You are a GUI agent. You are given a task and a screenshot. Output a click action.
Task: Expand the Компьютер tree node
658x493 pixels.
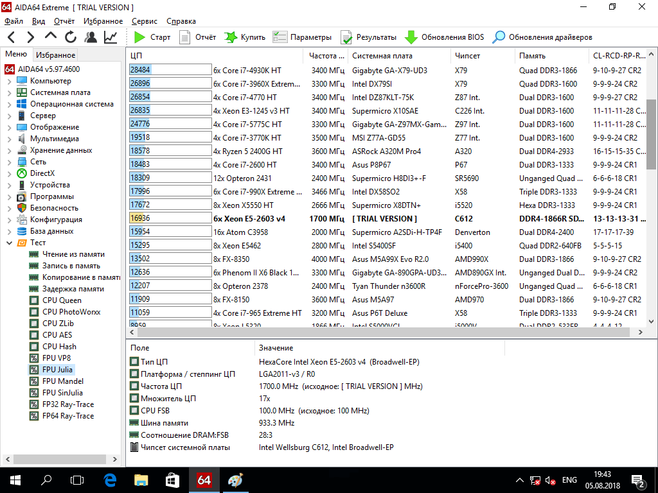(x=9, y=82)
